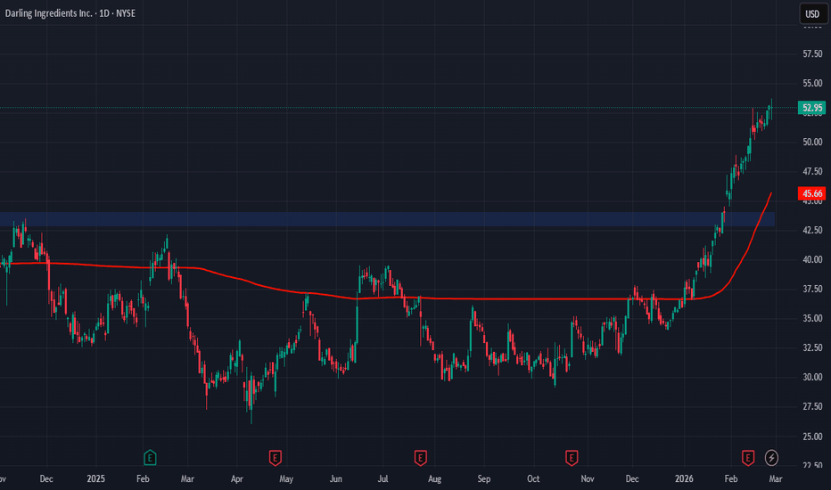Click the 57.50 price axis label

812,54
